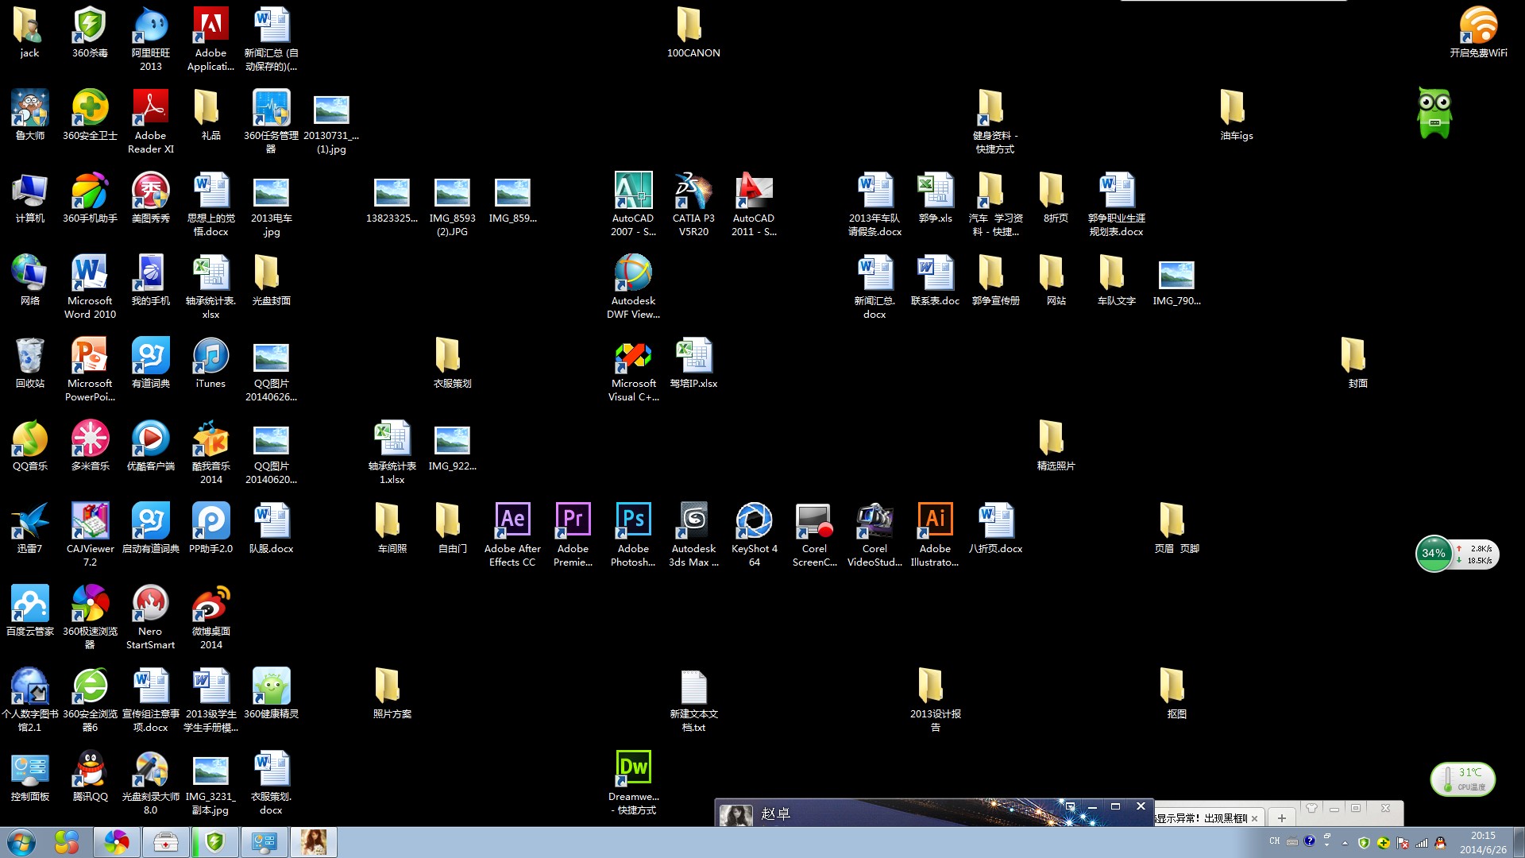The width and height of the screenshot is (1525, 858).
Task: Open the Adobe After Effects CC shortcut
Action: (512, 534)
